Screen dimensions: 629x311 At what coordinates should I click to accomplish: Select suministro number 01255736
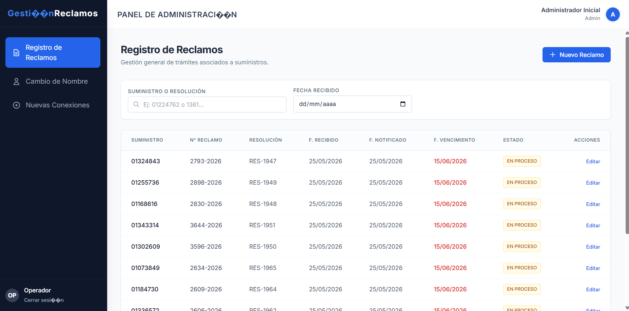pyautogui.click(x=145, y=183)
